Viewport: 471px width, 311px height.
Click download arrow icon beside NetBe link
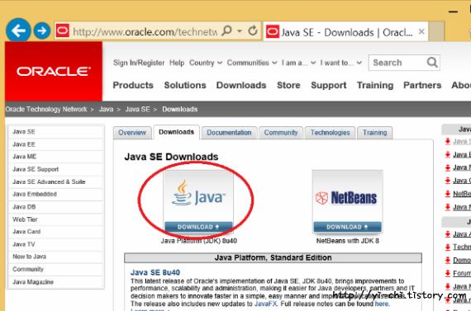point(448,194)
